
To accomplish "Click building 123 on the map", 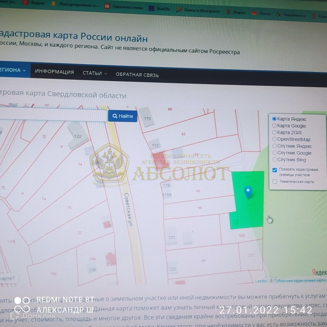I will point(172,269).
